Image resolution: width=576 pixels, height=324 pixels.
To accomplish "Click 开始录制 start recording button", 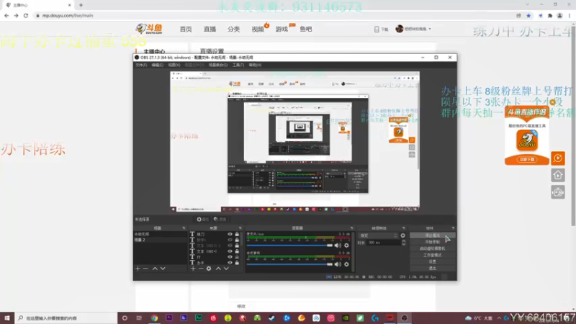I will click(433, 242).
